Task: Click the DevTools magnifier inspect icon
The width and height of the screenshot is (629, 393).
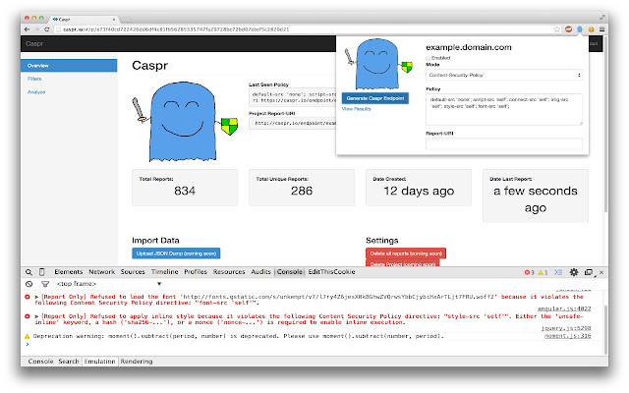Action: click(29, 272)
